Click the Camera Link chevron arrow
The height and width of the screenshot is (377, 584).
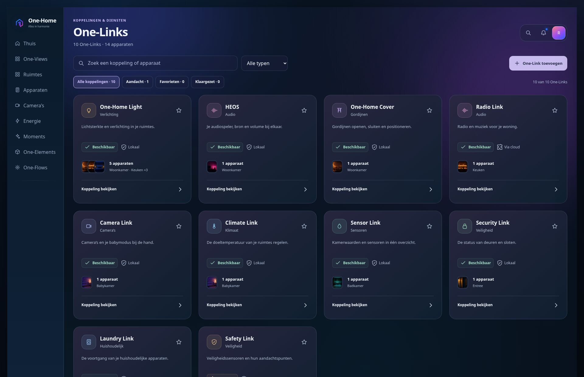click(180, 305)
